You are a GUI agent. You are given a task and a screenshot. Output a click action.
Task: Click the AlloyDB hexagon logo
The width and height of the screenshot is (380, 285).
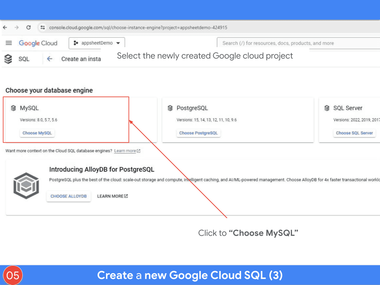click(x=26, y=186)
